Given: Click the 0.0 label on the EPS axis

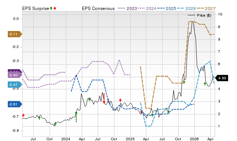Looking at the screenshot, I should point(16,19).
